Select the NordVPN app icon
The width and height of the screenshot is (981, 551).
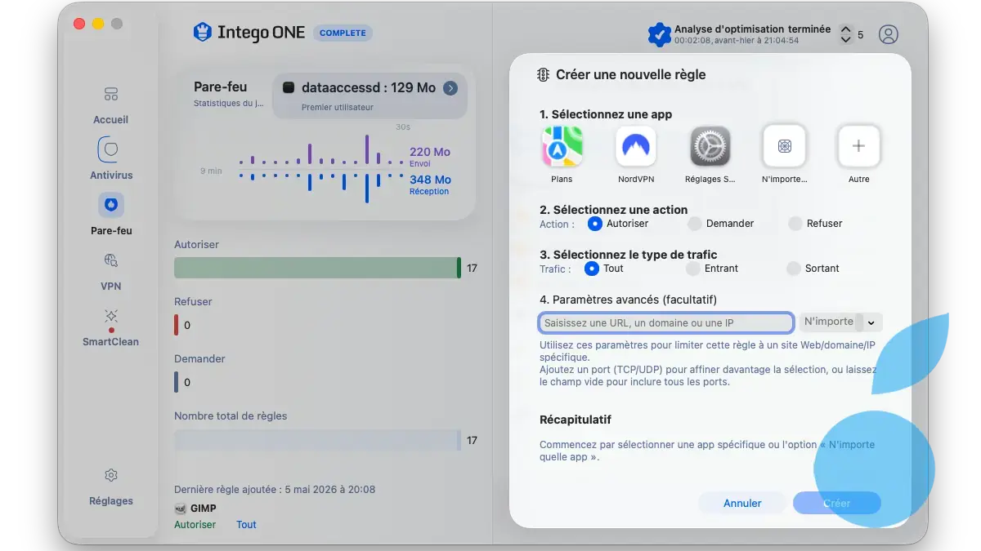636,146
